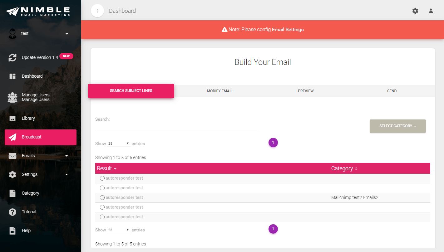Switch to the Modify Email tab

pos(220,91)
